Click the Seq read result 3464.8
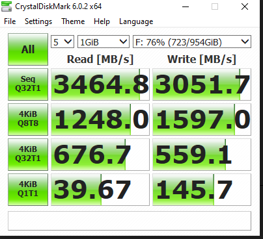This screenshot has width=263, height=239. coord(100,84)
